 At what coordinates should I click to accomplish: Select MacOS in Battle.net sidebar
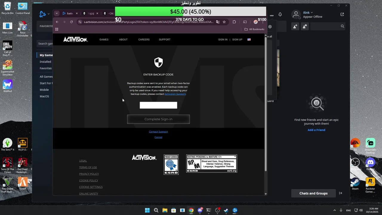44,96
